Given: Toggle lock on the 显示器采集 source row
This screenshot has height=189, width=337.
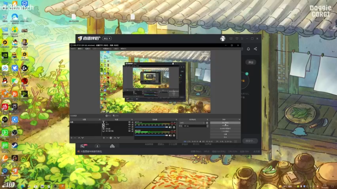Looking at the screenshot, I should pyautogui.click(x=132, y=131).
